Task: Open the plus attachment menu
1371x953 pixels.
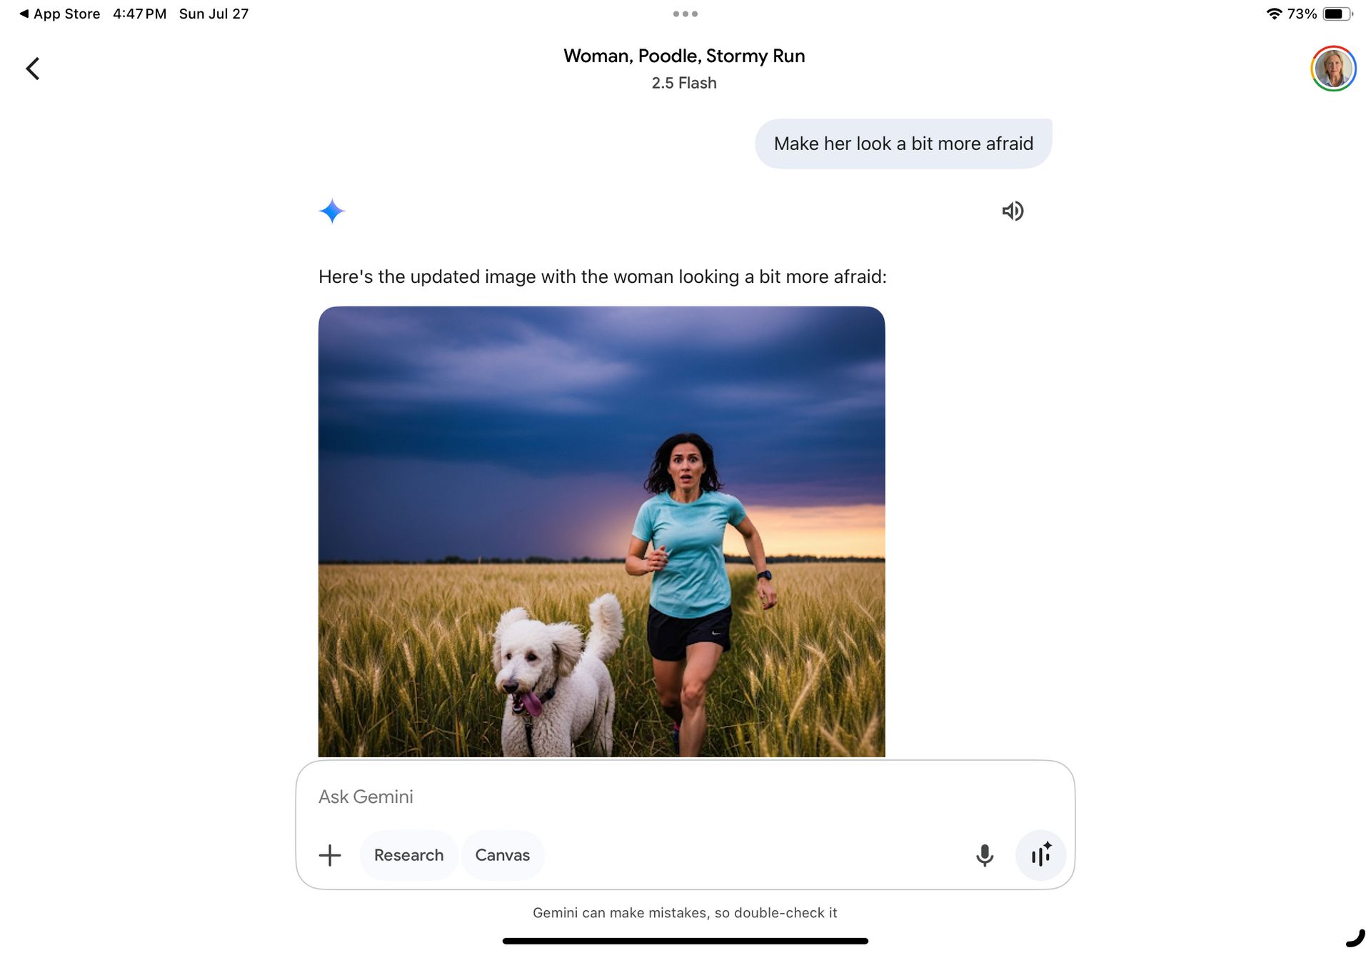Action: [330, 855]
